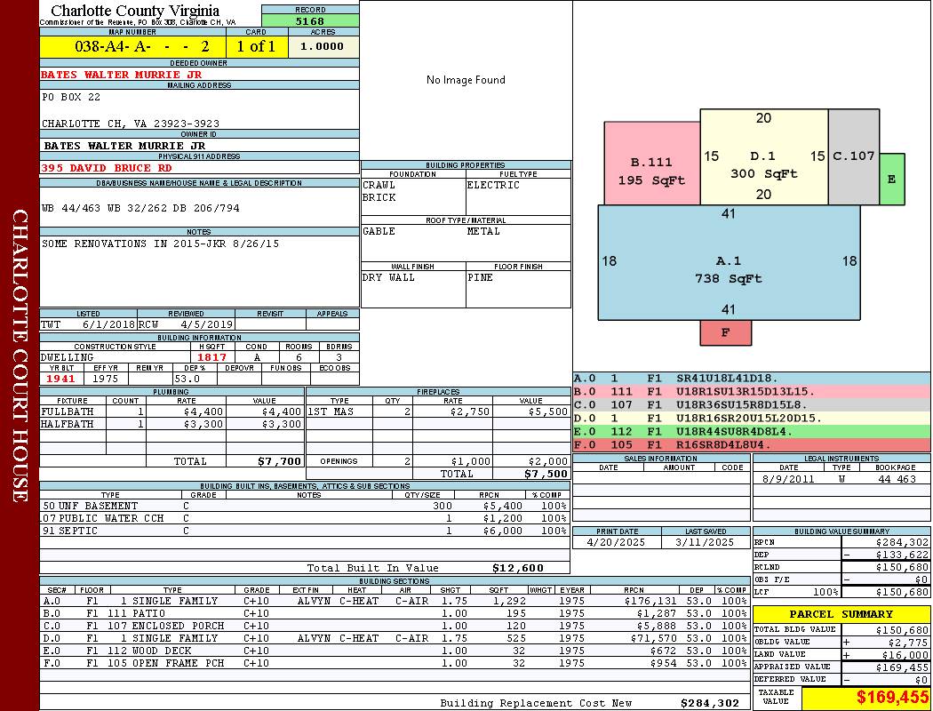The width and height of the screenshot is (933, 711).
Task: Click the E.0 112 WOOD DECK row
Action: pyautogui.click(x=395, y=651)
